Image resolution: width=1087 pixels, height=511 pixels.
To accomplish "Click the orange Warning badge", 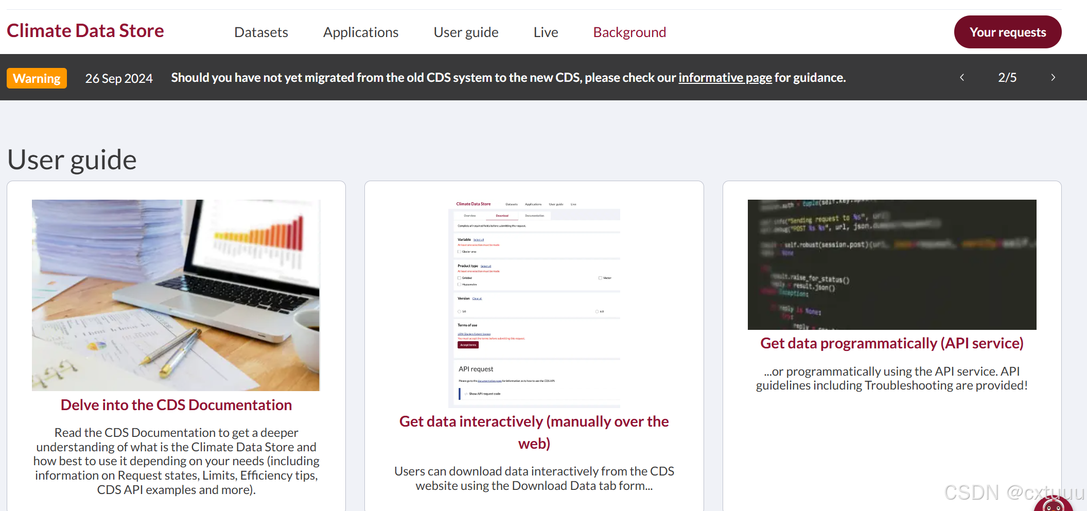I will [37, 78].
